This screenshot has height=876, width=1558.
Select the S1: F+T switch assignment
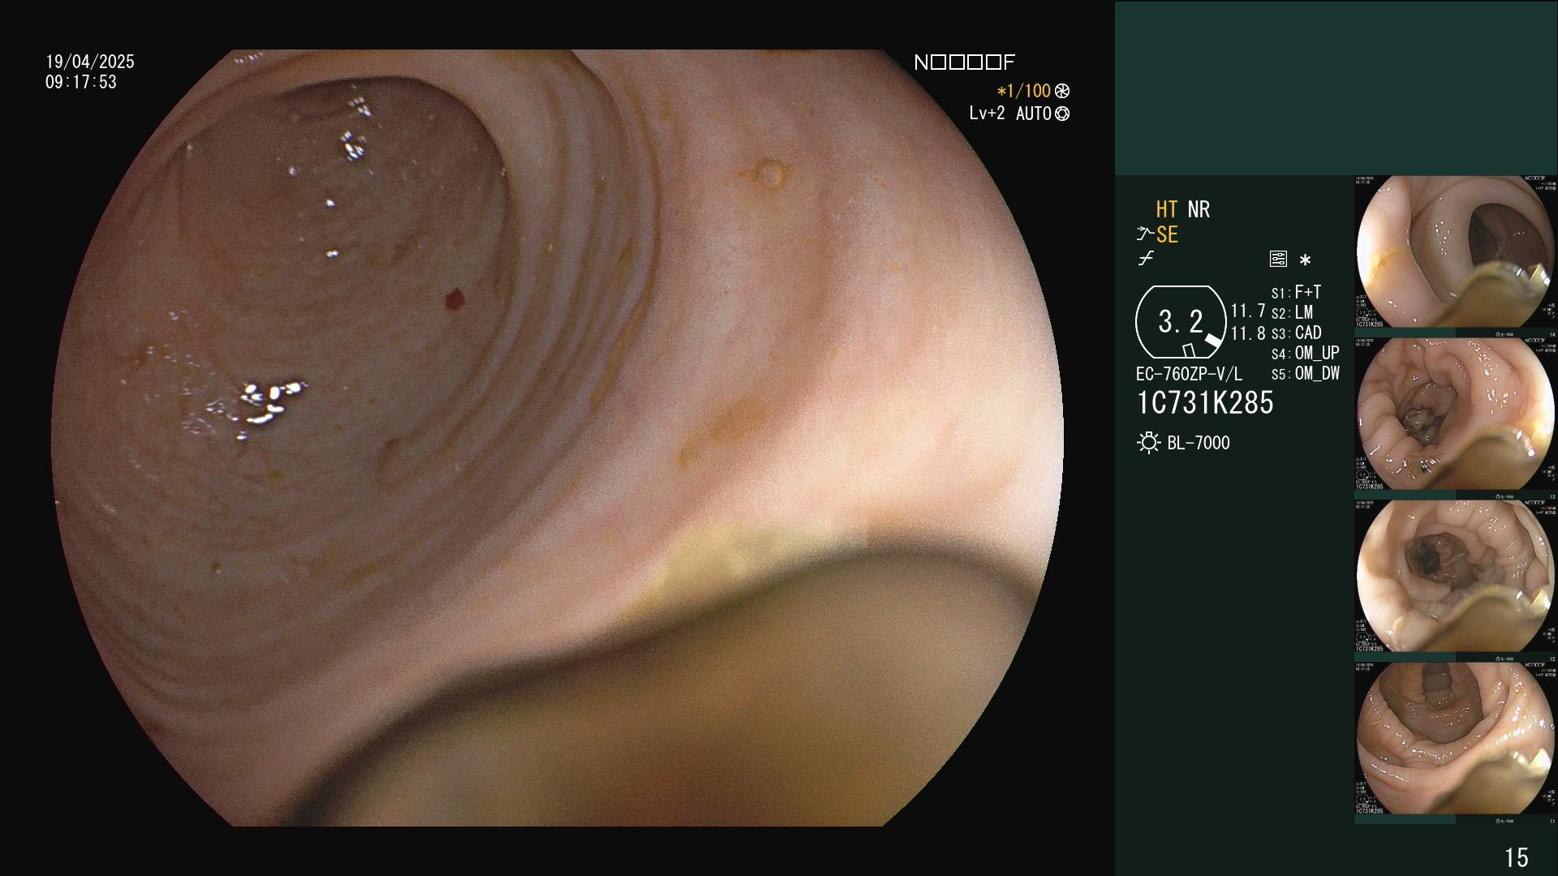coord(1296,292)
